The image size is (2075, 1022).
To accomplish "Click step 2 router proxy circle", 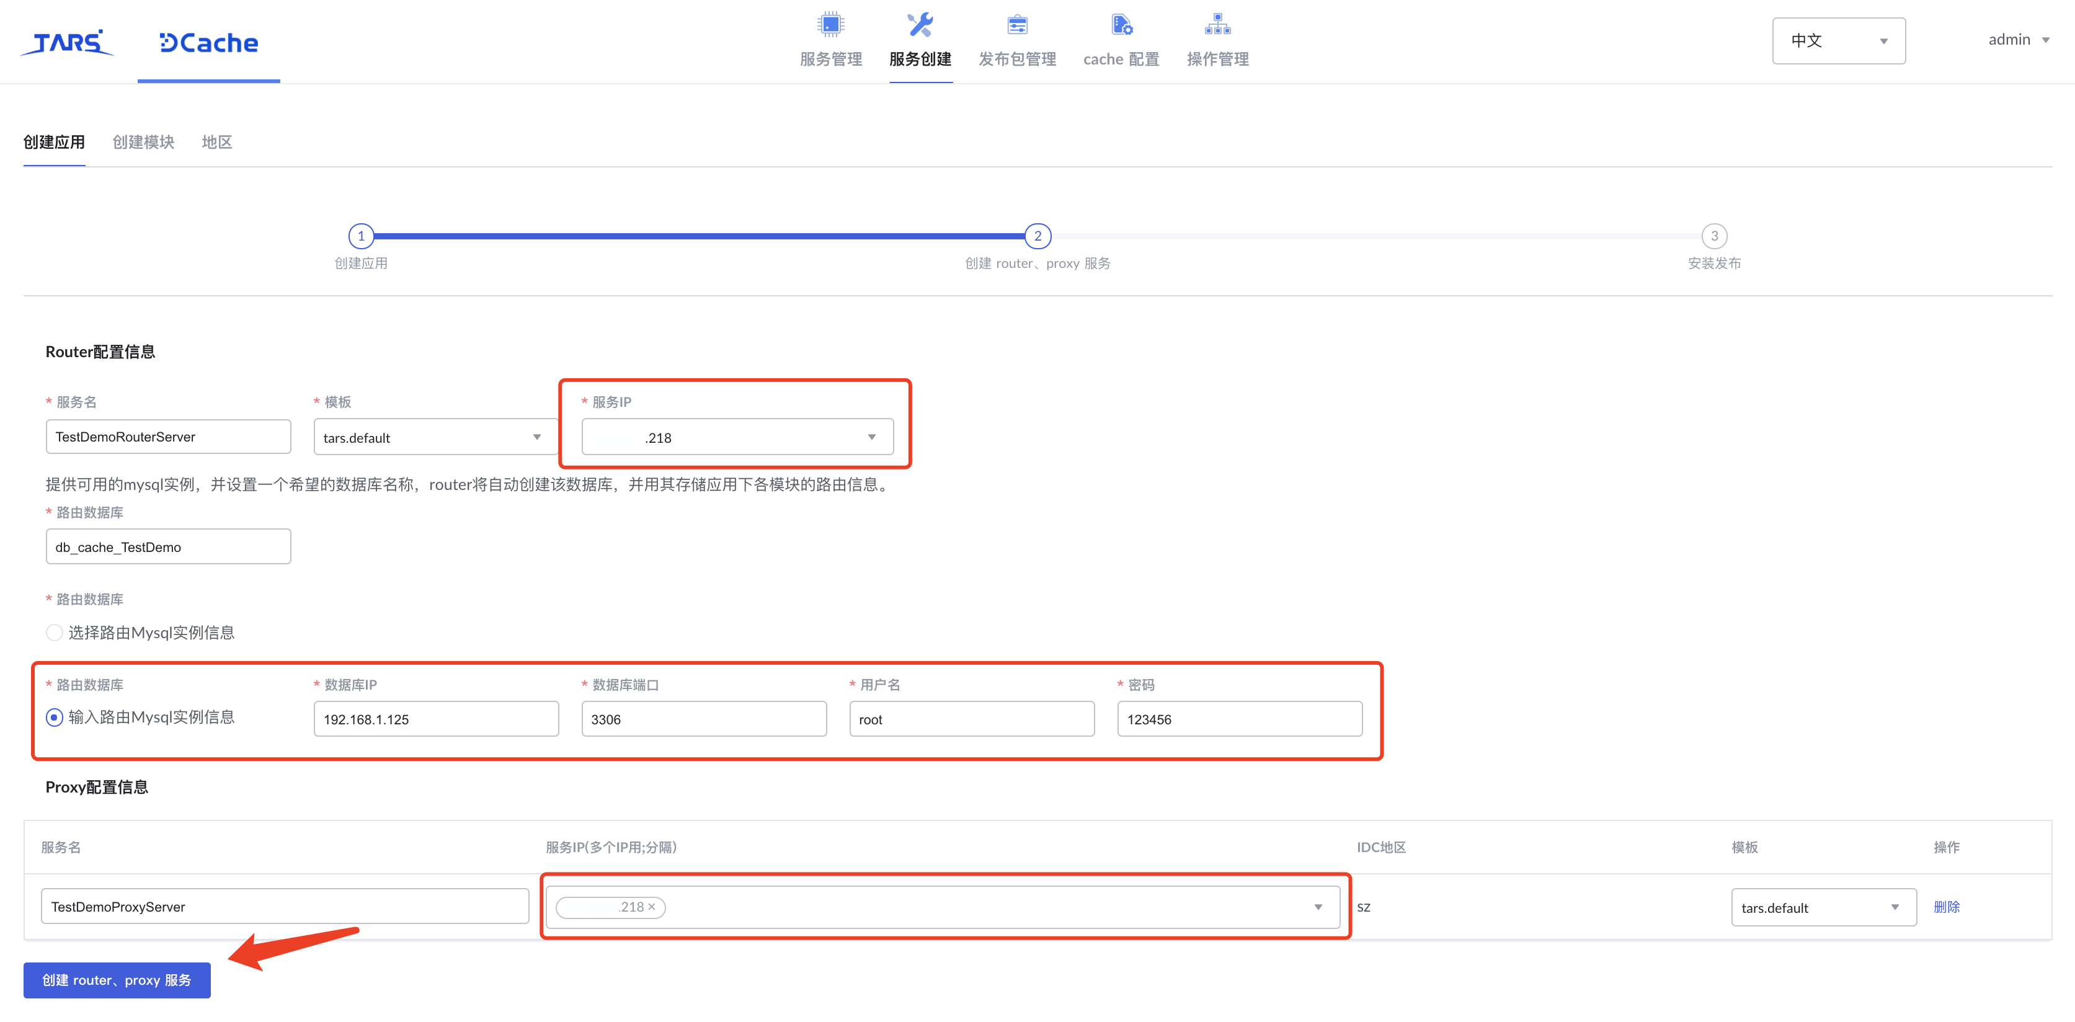I will pos(1037,236).
